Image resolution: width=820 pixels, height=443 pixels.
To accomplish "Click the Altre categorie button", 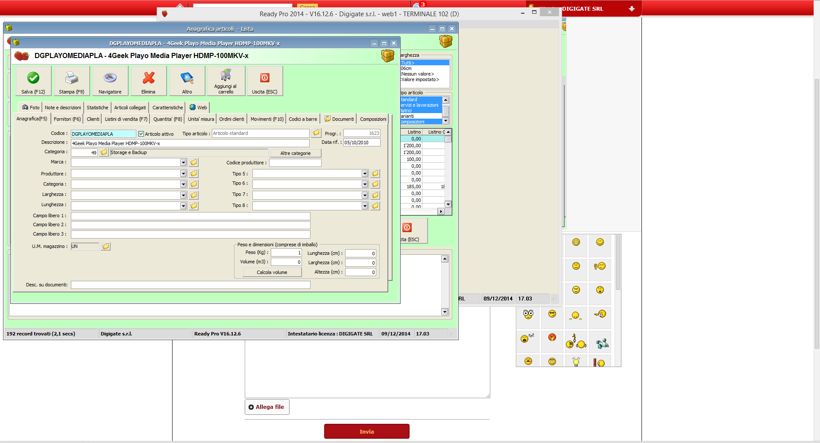I will click(x=295, y=153).
